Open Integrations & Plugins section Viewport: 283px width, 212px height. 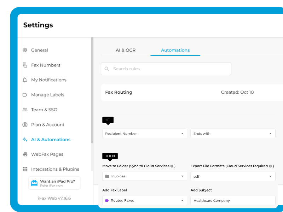coord(55,169)
